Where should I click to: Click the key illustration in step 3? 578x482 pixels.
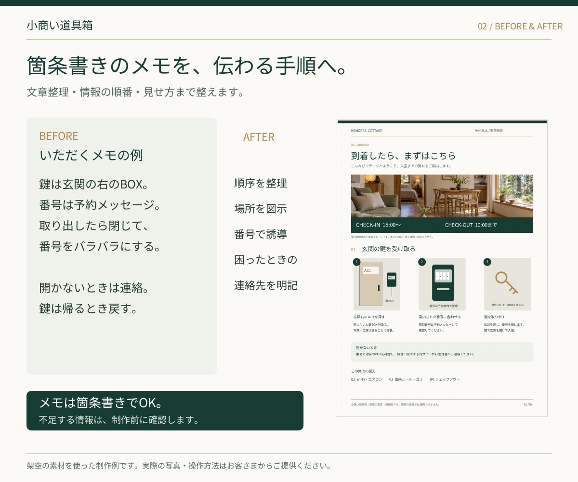point(506,283)
